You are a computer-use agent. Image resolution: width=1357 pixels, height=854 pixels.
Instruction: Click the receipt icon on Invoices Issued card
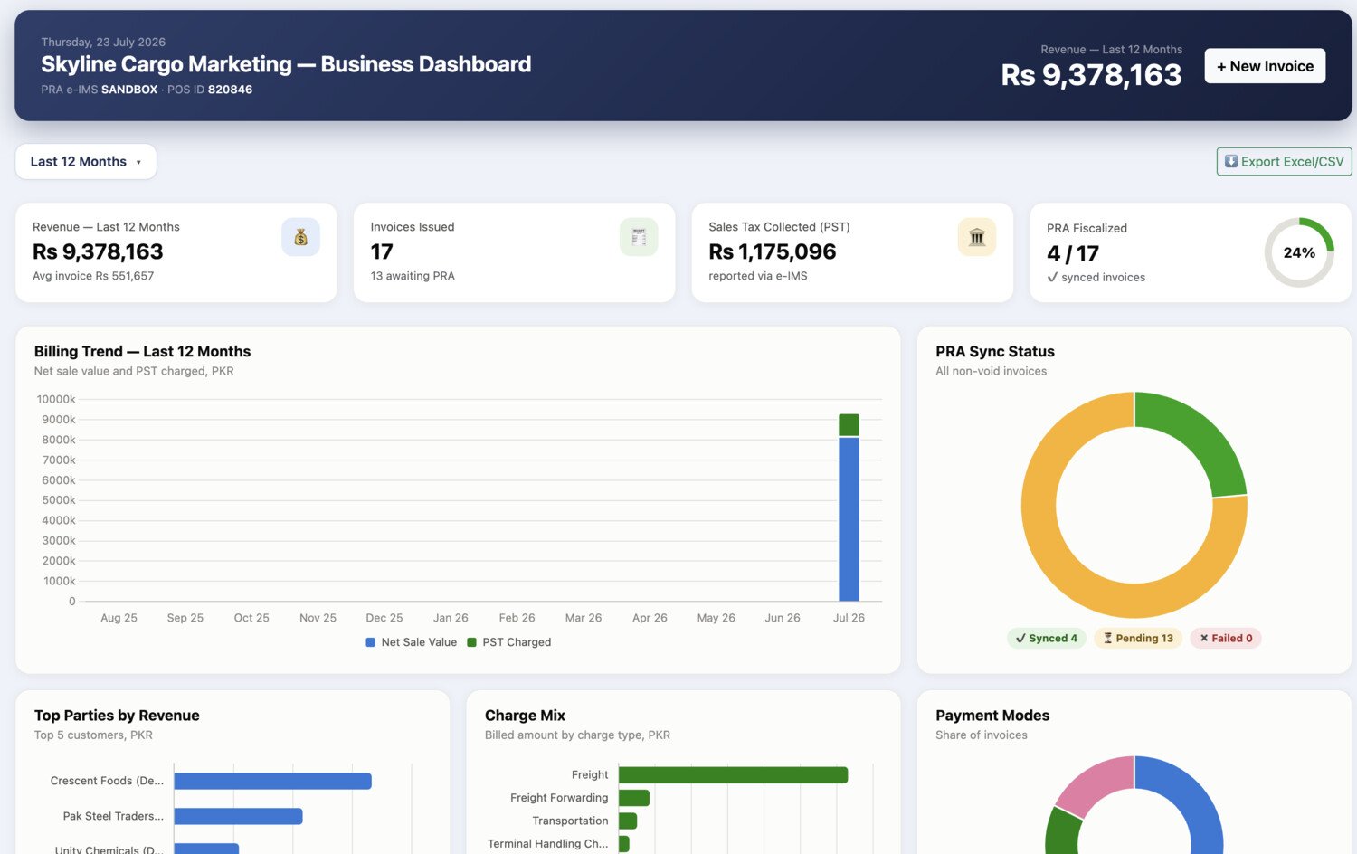[x=639, y=237]
